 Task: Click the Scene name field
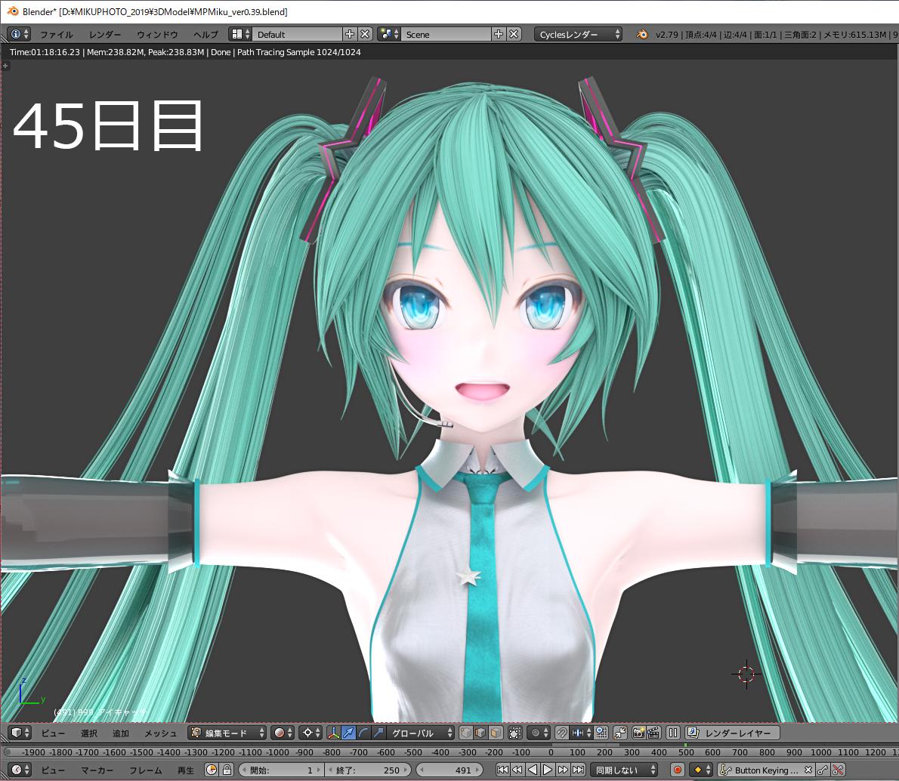446,35
